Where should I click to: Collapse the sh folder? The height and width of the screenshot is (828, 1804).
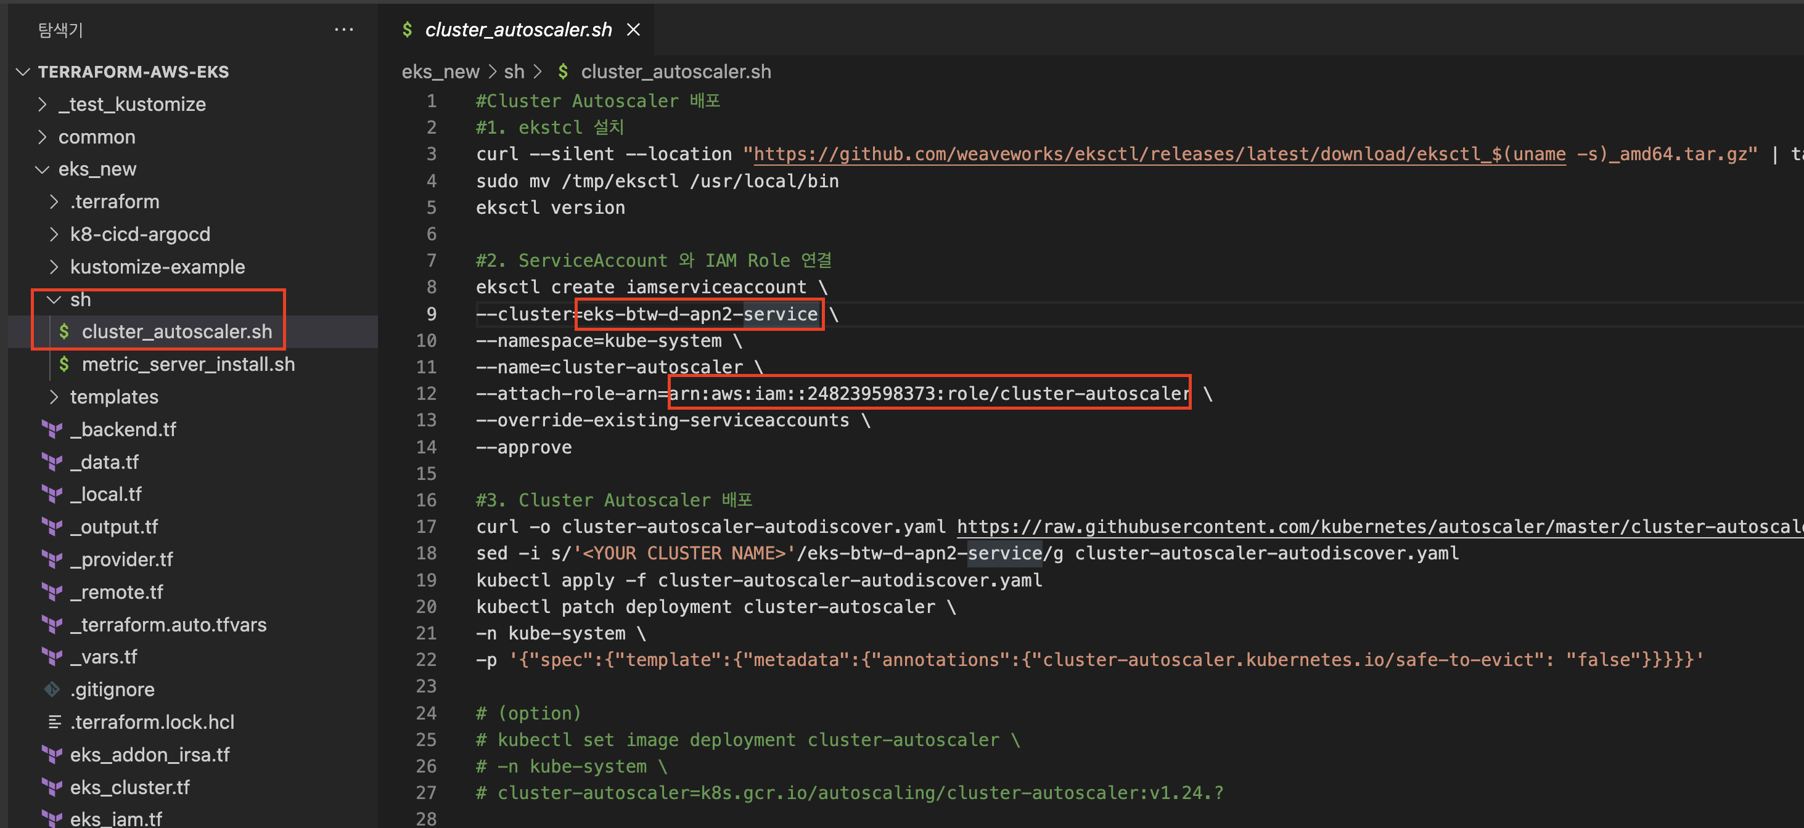point(54,299)
